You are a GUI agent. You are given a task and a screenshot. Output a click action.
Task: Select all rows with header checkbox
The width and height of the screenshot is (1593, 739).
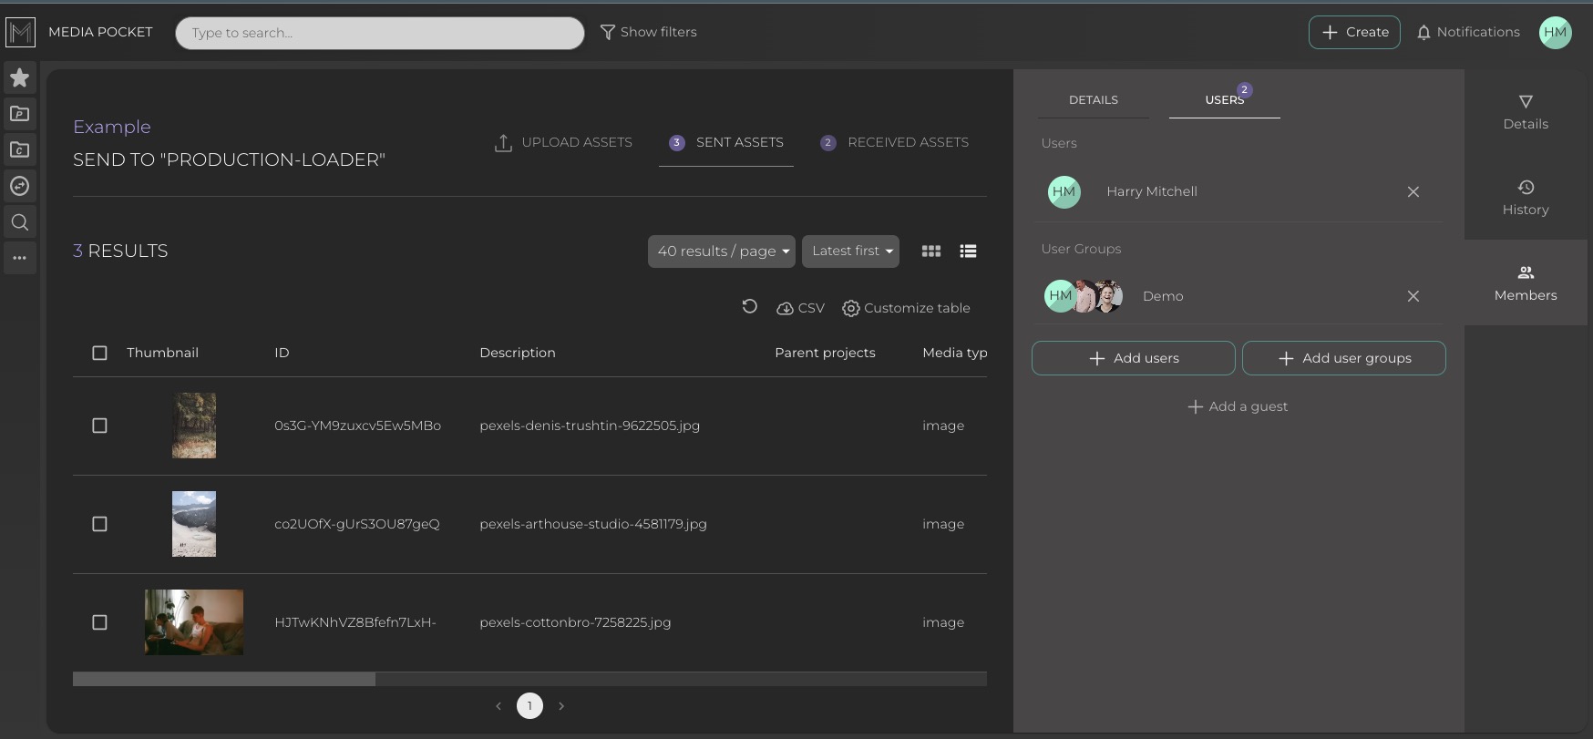(x=100, y=353)
